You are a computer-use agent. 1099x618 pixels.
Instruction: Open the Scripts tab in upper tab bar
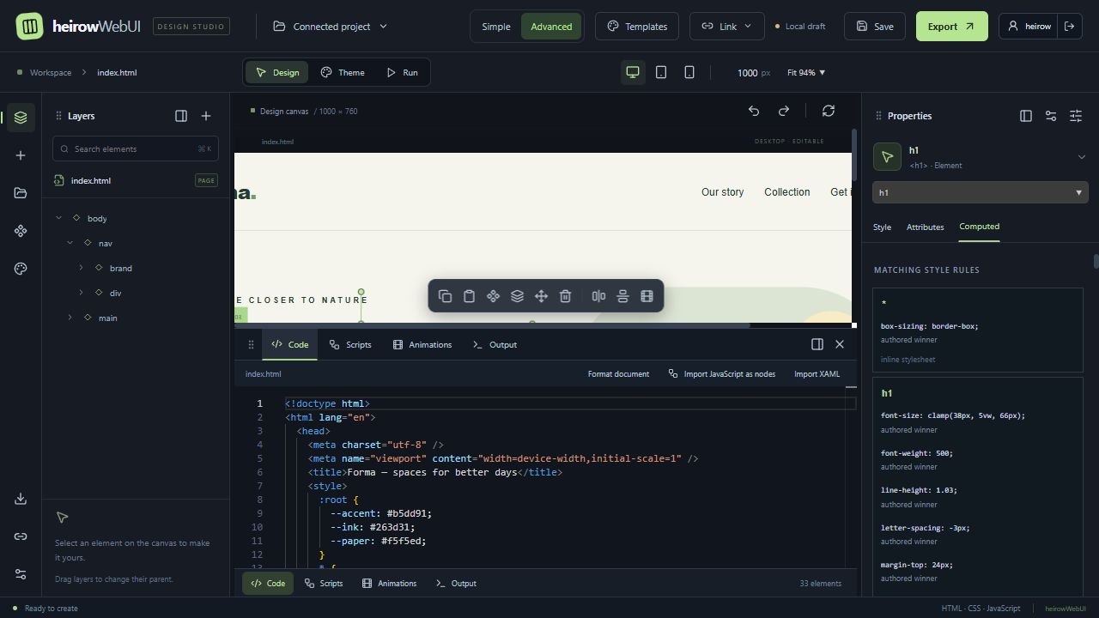tap(350, 344)
